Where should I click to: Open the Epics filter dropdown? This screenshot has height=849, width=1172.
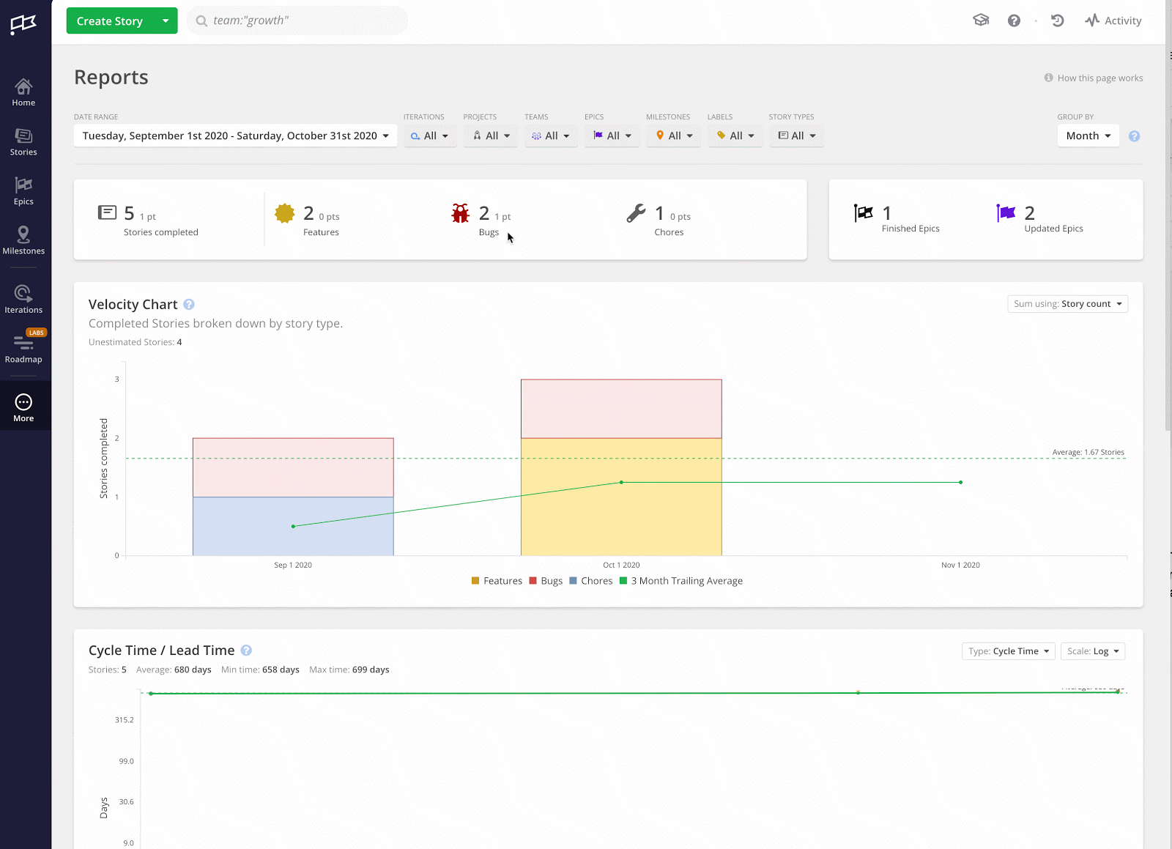click(612, 136)
